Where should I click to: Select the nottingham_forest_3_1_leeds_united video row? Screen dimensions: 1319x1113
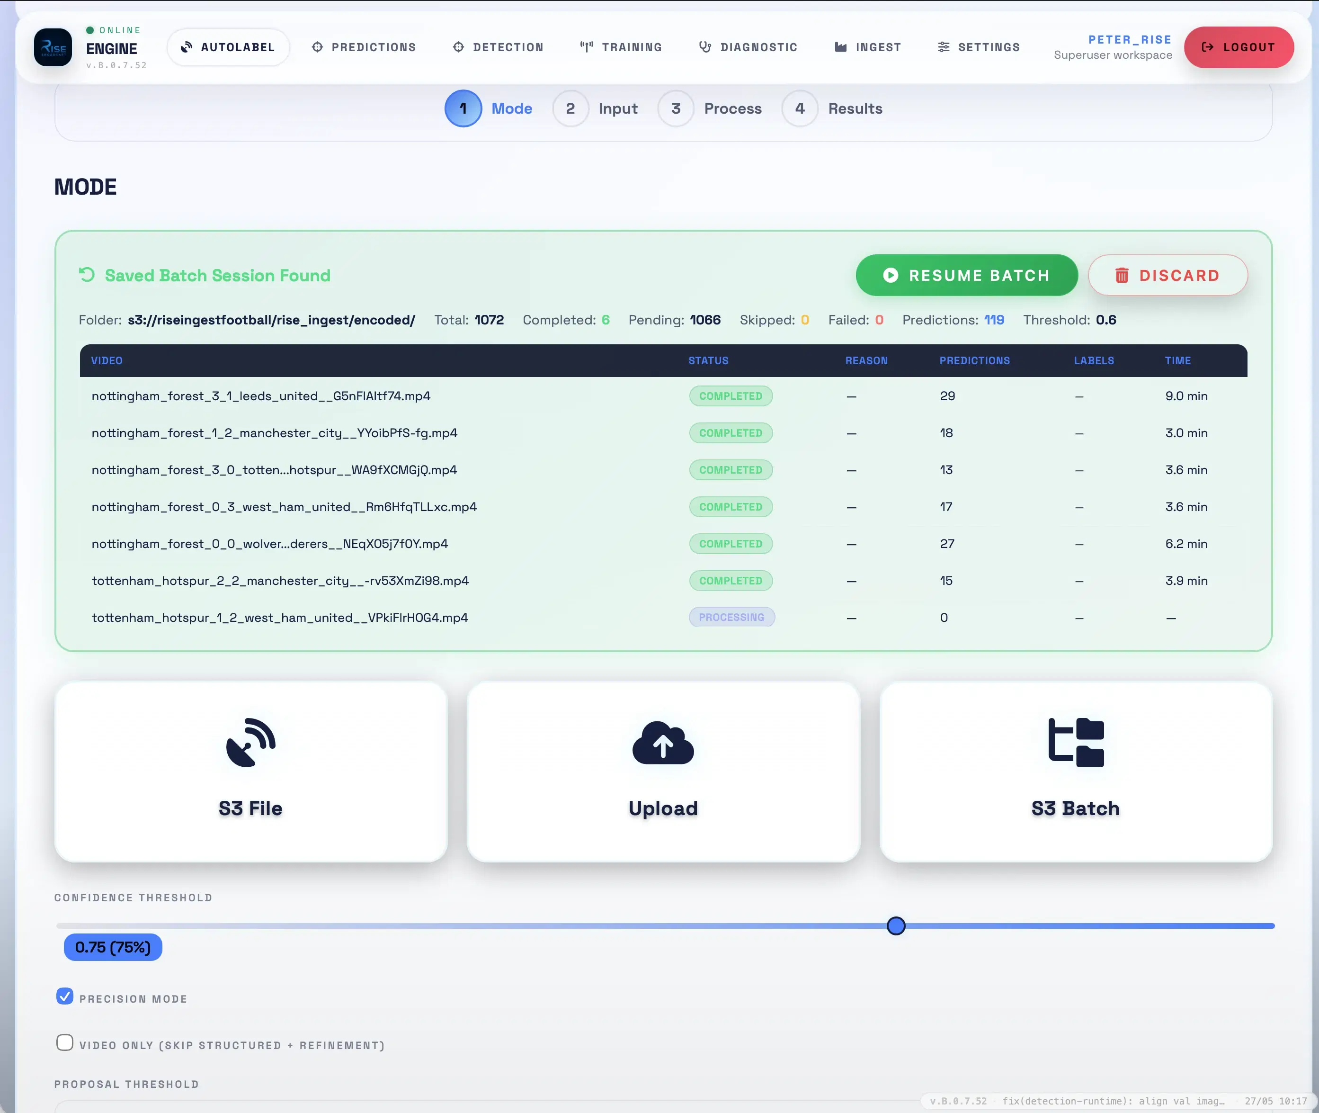pos(664,396)
